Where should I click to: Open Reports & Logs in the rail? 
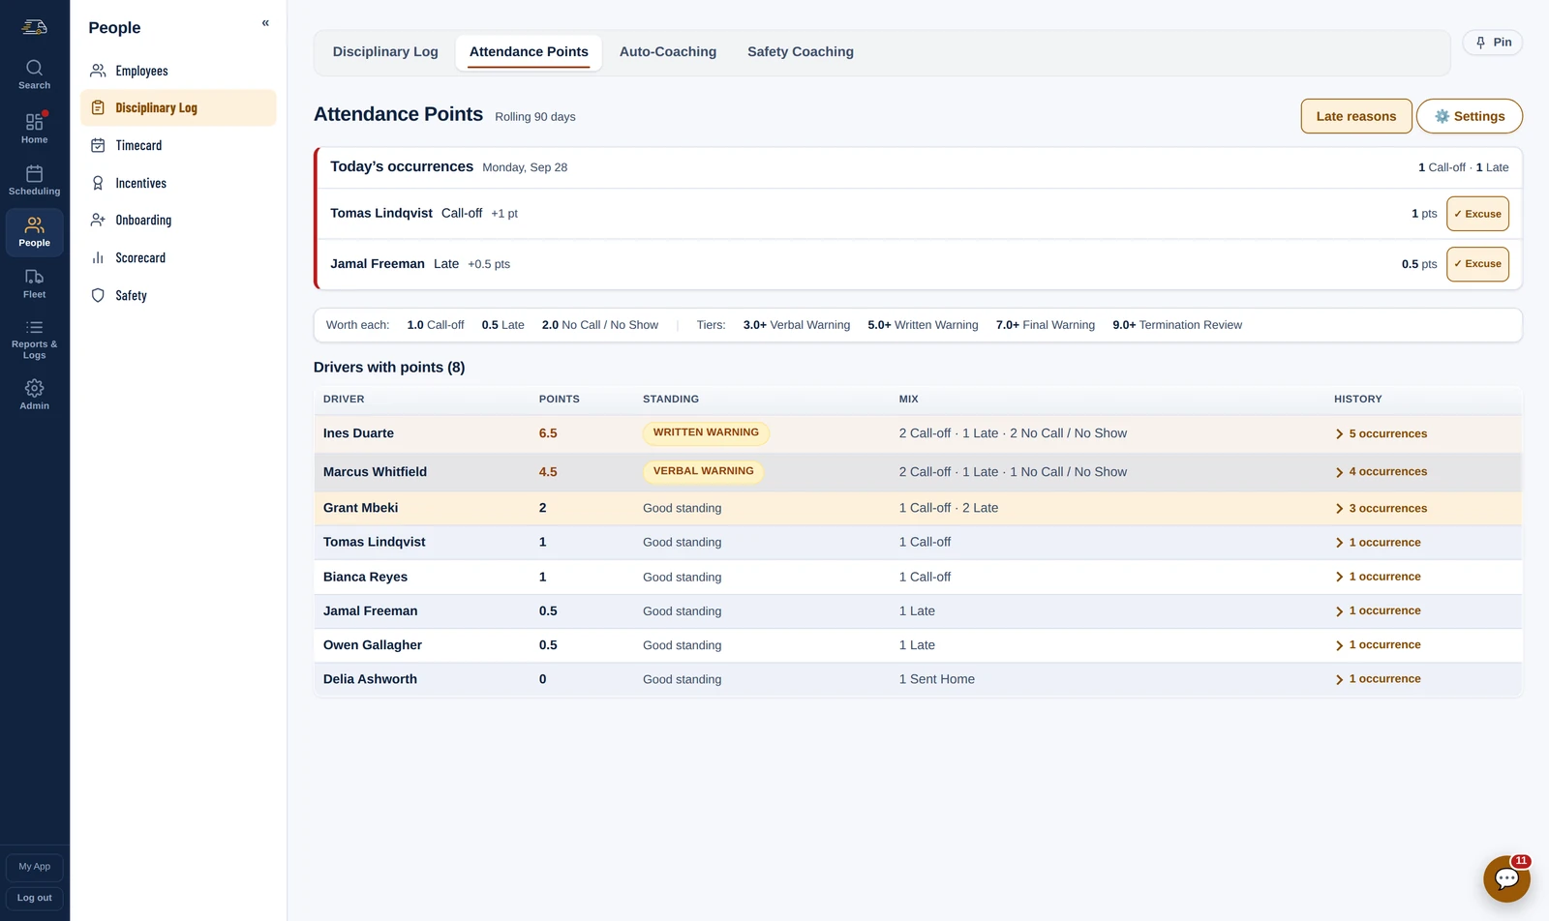(34, 339)
